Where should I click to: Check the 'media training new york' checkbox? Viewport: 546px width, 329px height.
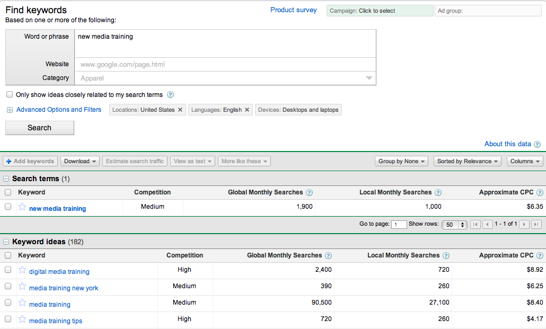[x=8, y=286]
